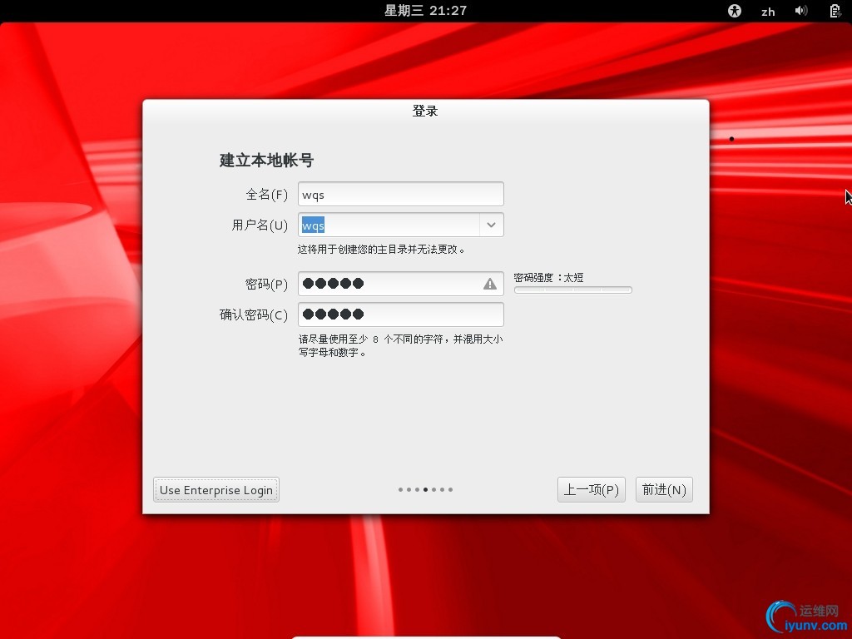Focus the 全名(F) full name field

point(401,194)
